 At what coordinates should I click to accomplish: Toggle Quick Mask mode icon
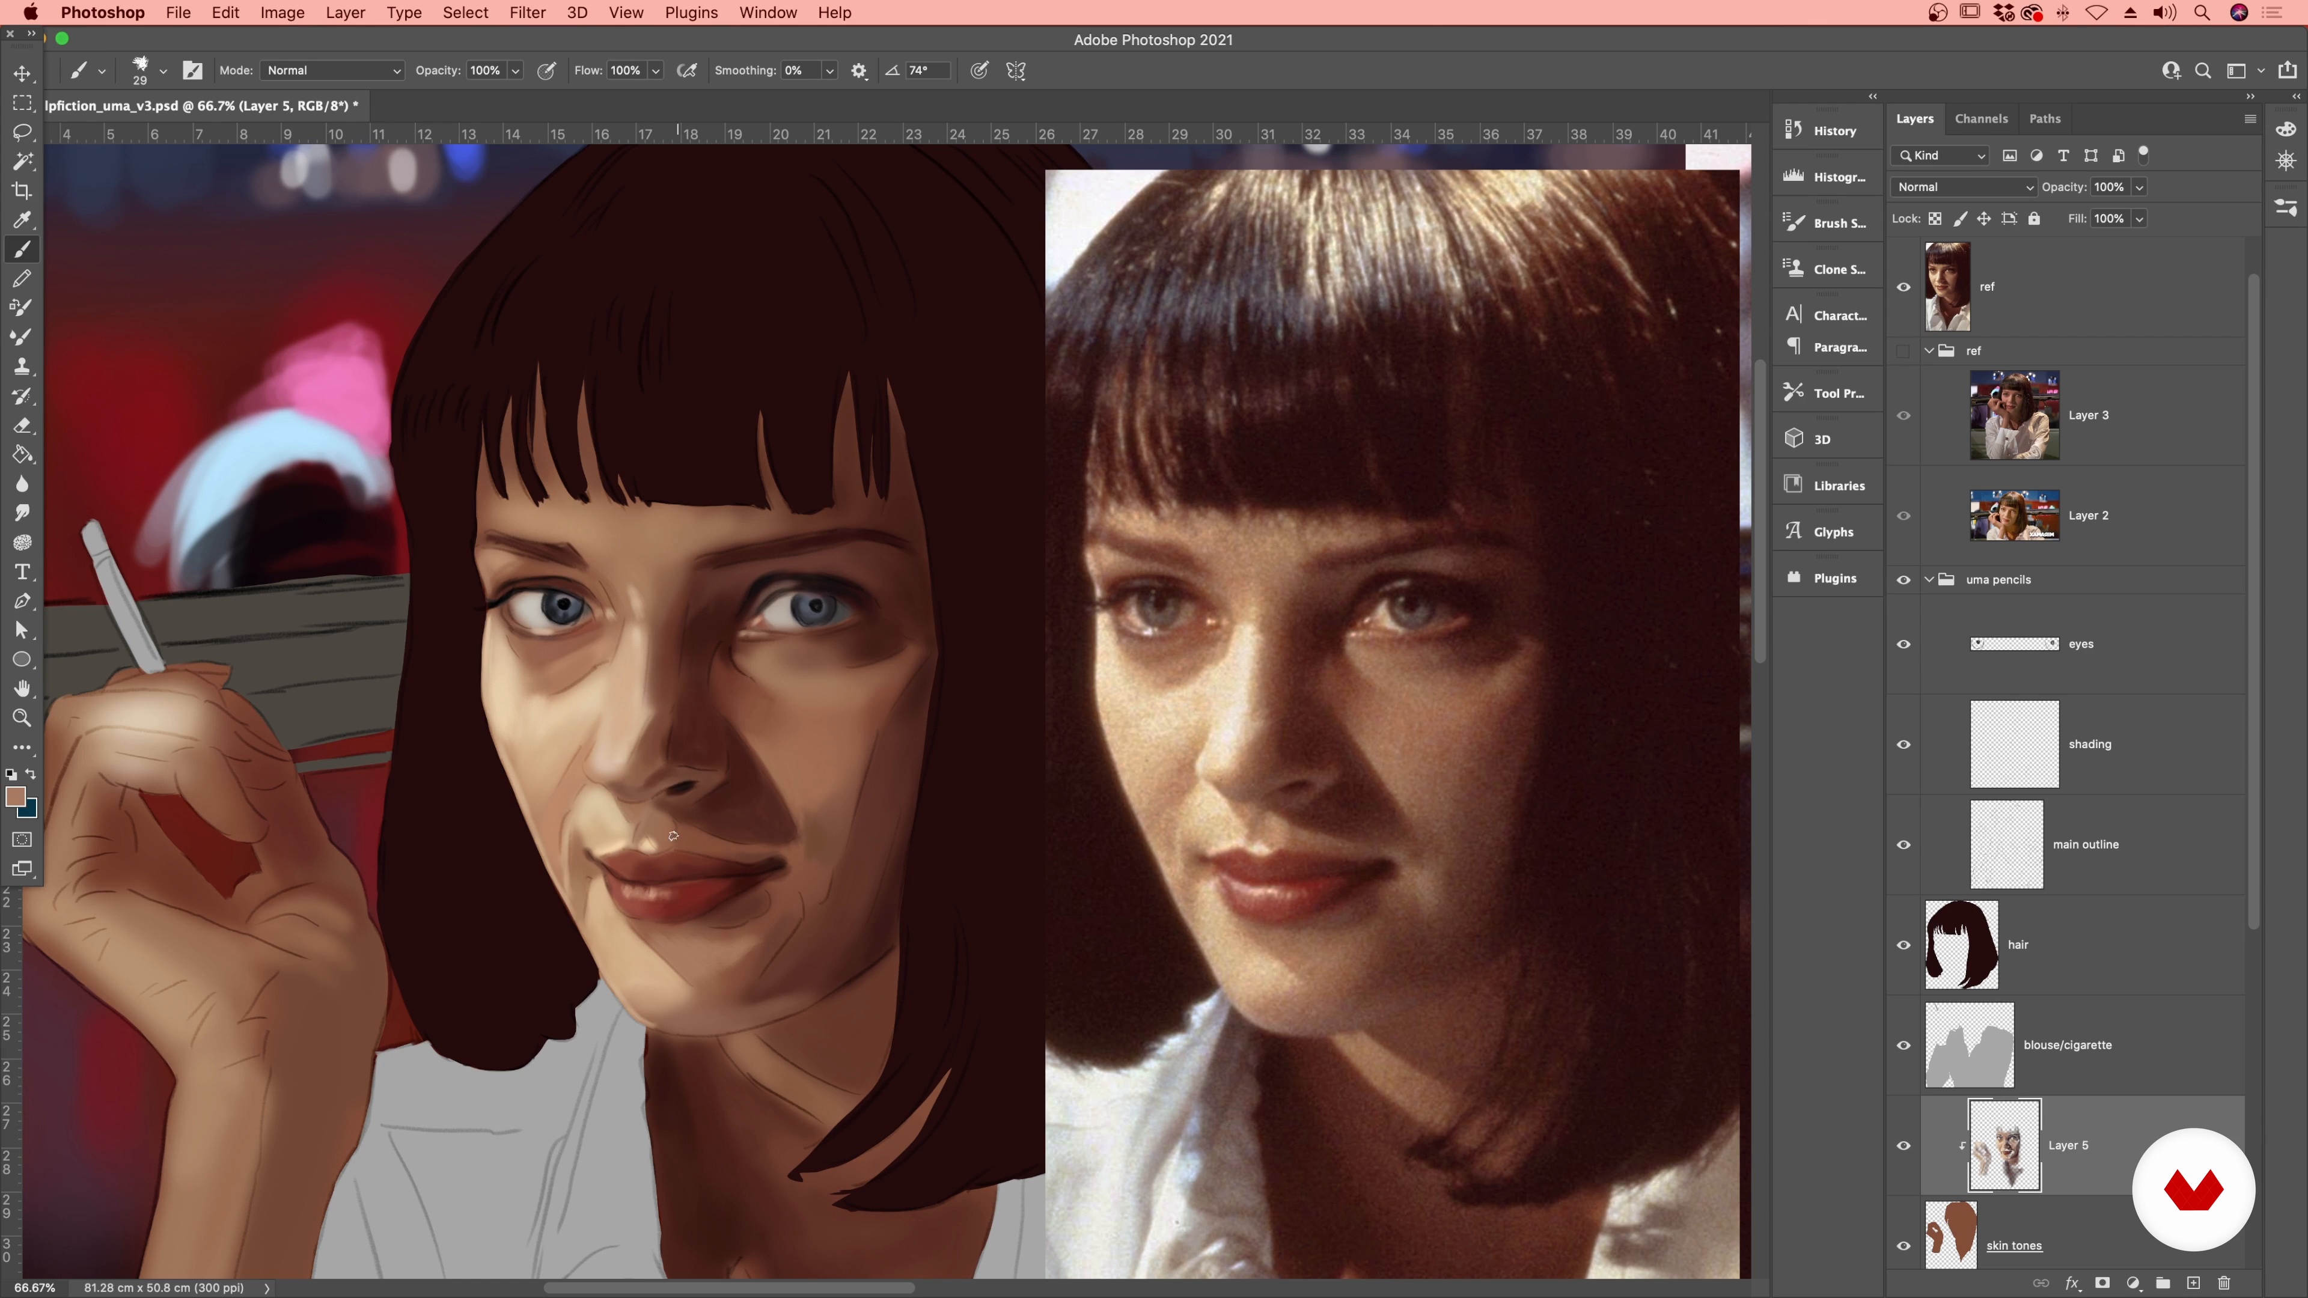[x=22, y=839]
